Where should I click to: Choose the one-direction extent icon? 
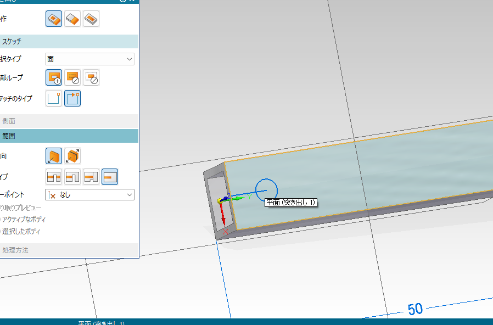(54, 156)
